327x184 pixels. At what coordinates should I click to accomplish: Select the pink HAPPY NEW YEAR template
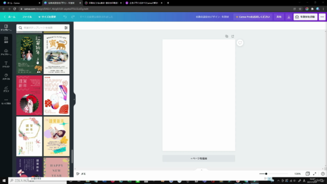[x=57, y=168]
